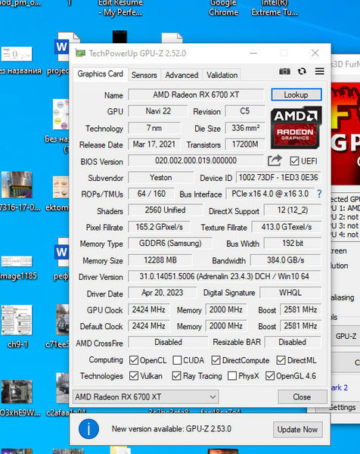Click the Release Date Mar 17, 2021 value
Viewport: 360px width, 454px height.
[154, 145]
